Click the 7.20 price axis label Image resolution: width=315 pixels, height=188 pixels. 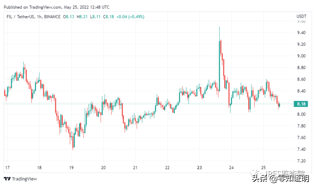(301, 161)
